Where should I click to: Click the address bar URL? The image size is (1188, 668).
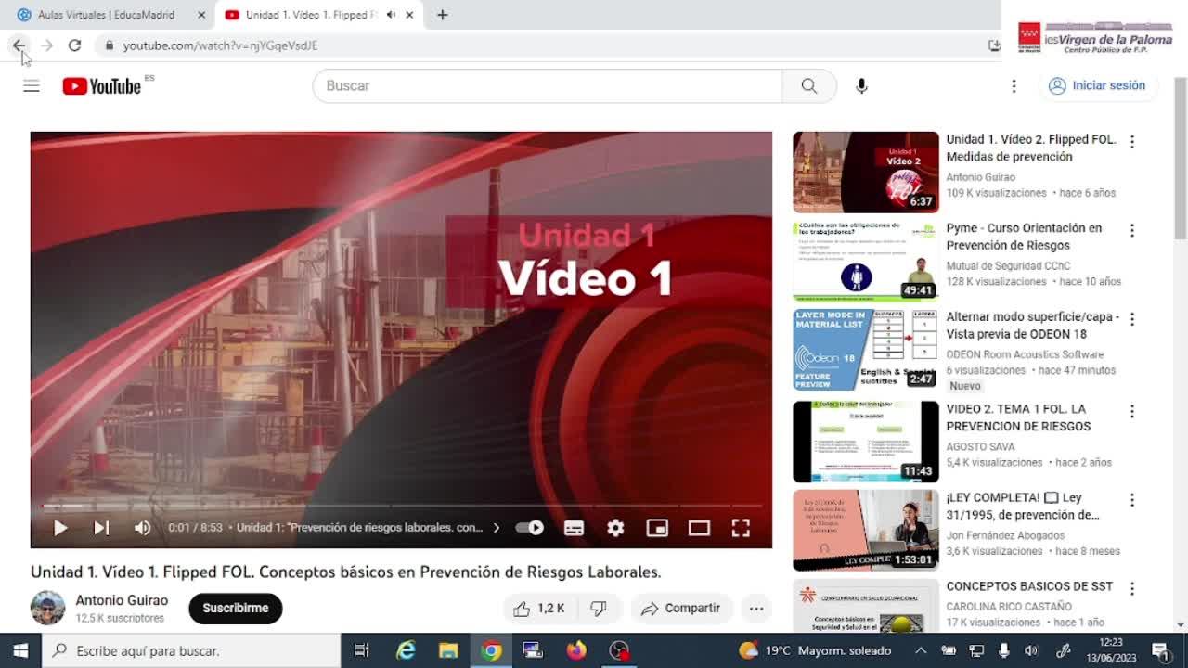tap(221, 45)
